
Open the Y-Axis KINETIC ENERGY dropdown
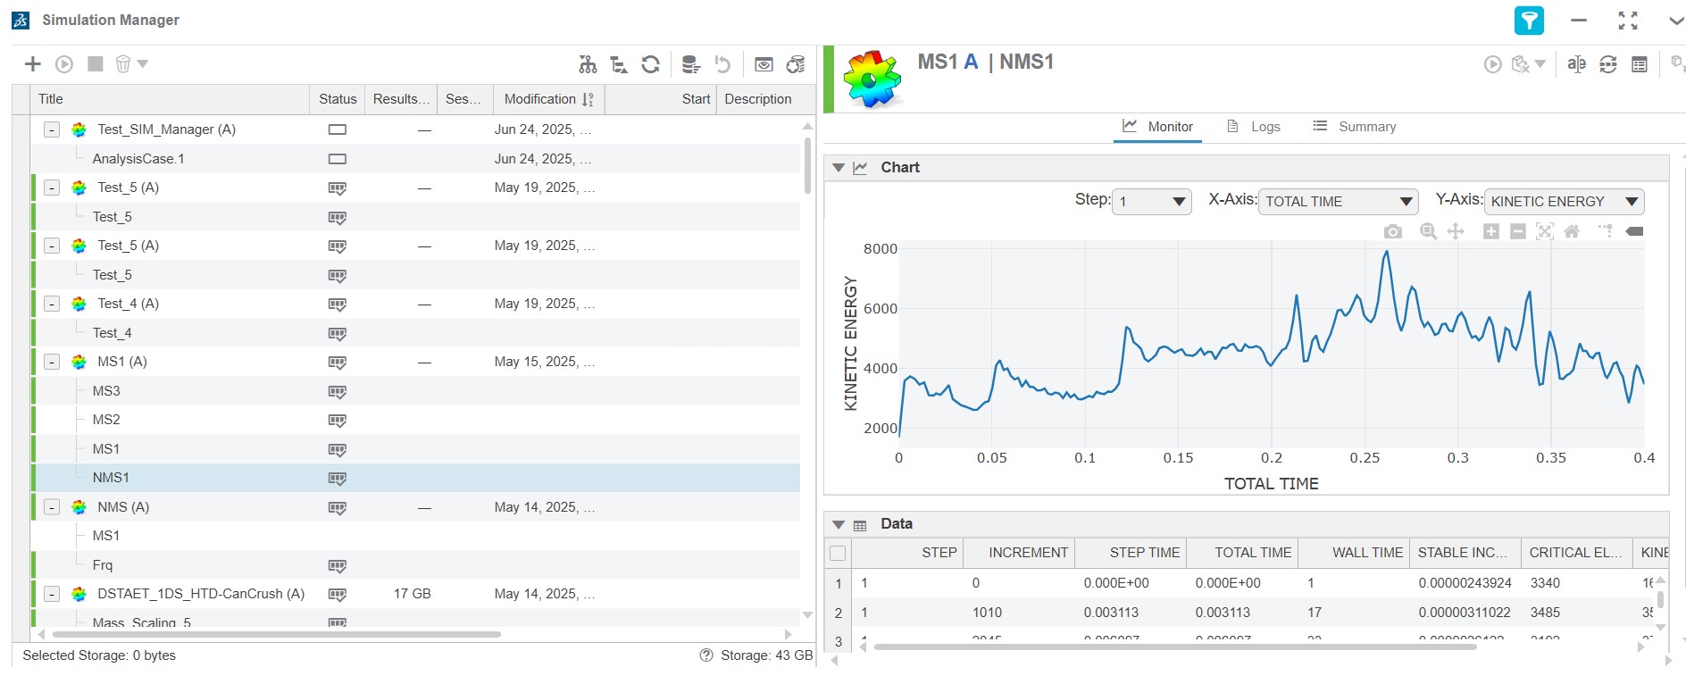pos(1564,202)
